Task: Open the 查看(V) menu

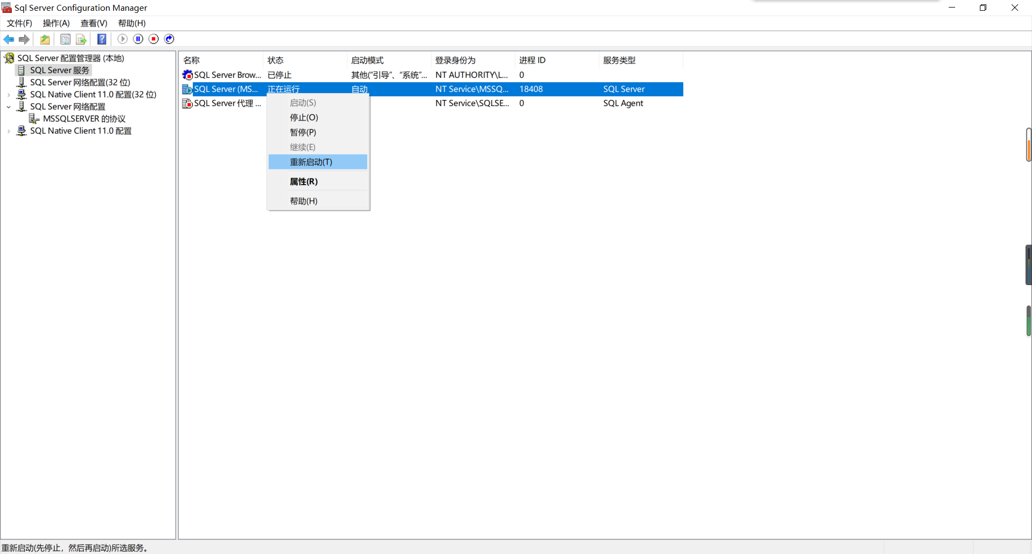Action: [94, 23]
